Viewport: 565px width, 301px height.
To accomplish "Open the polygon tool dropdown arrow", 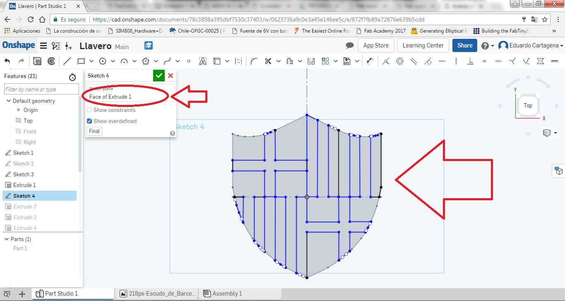I will pos(156,61).
